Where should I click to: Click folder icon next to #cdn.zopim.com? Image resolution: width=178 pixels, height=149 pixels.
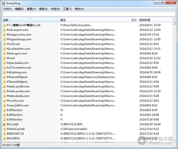coord(4,30)
